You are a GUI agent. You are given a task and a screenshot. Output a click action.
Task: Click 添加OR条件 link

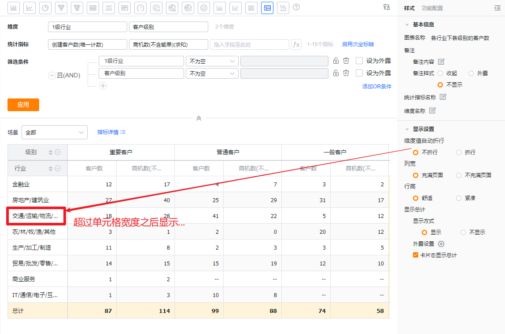tap(376, 87)
